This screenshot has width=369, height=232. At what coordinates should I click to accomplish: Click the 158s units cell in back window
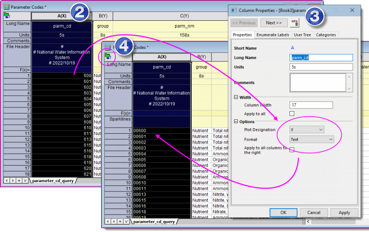point(184,35)
